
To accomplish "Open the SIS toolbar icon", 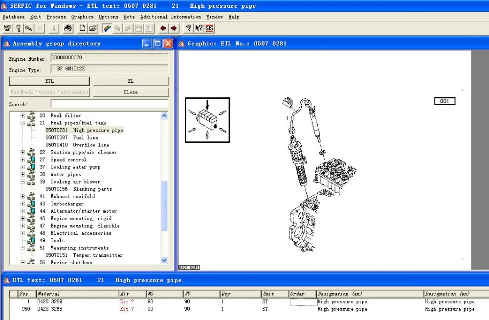I will (209, 28).
